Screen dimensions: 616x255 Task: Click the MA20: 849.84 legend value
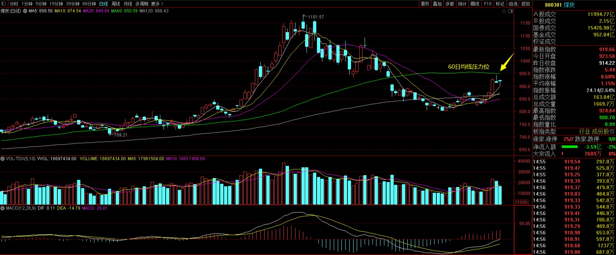96,11
